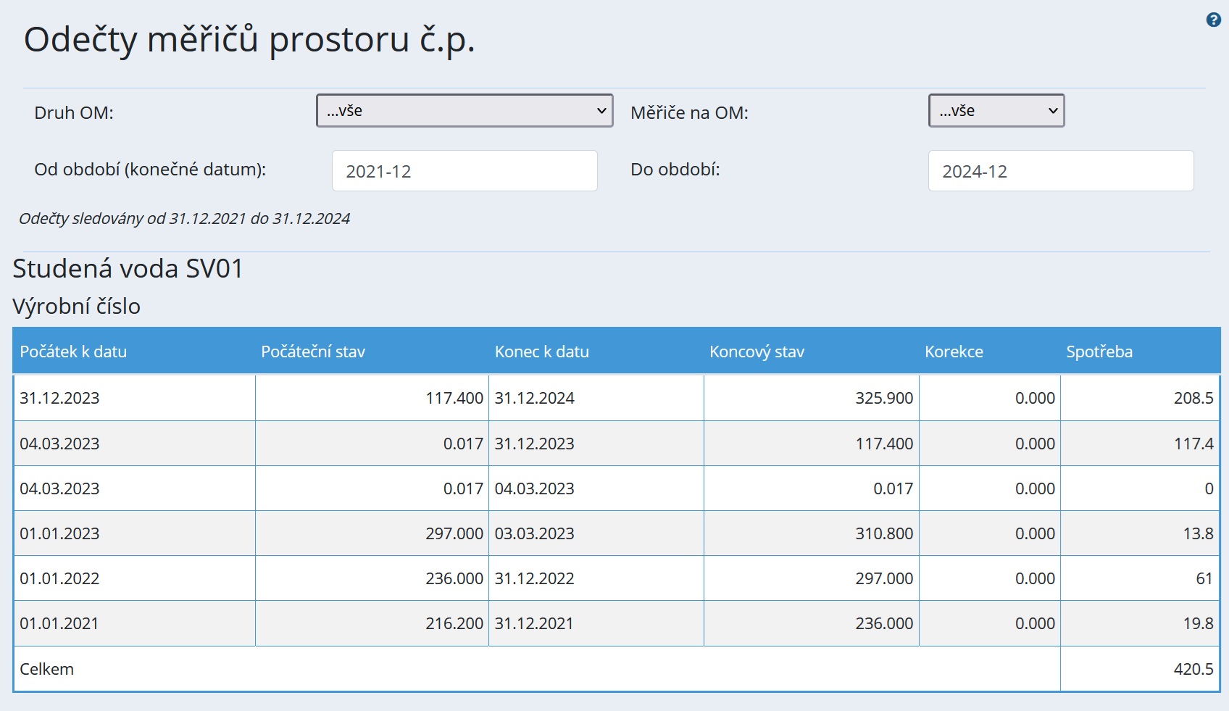Image resolution: width=1229 pixels, height=711 pixels.
Task: Select the Korekce column header
Action: coord(954,352)
